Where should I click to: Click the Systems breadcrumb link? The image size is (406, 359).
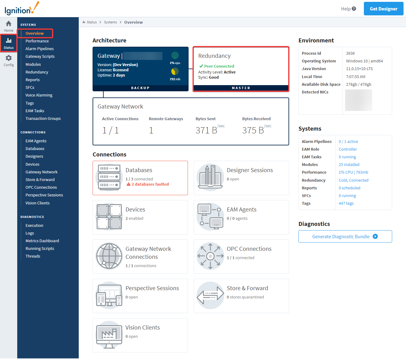point(110,22)
